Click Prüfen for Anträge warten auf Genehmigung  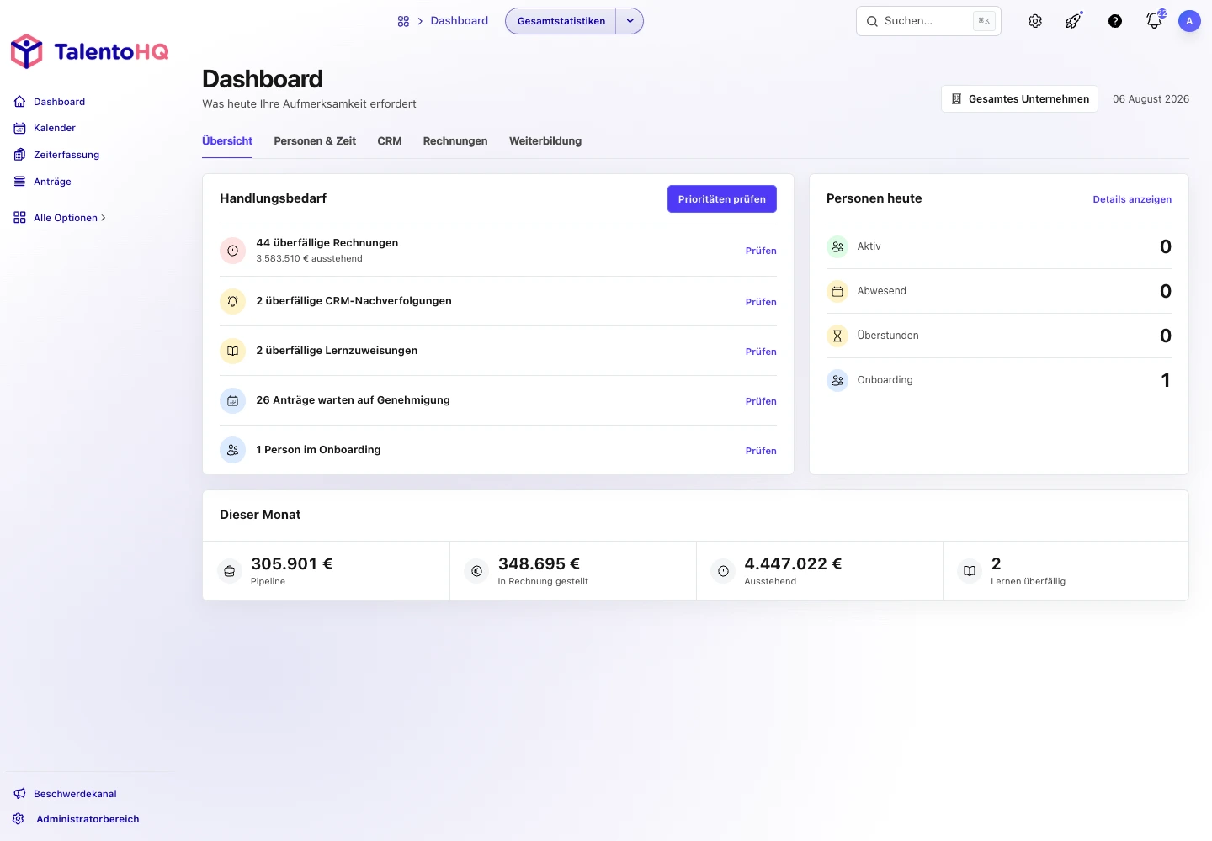pyautogui.click(x=761, y=401)
